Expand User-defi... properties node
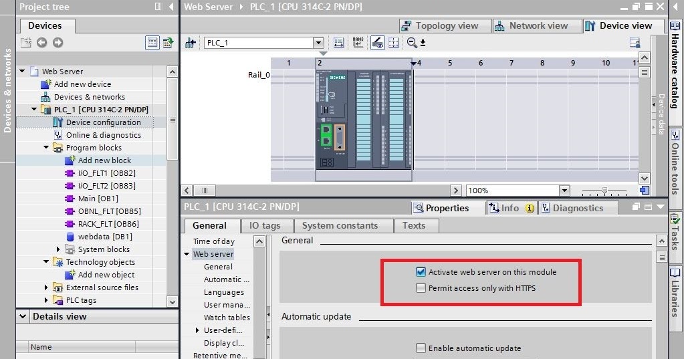The width and height of the screenshot is (684, 359). point(197,330)
